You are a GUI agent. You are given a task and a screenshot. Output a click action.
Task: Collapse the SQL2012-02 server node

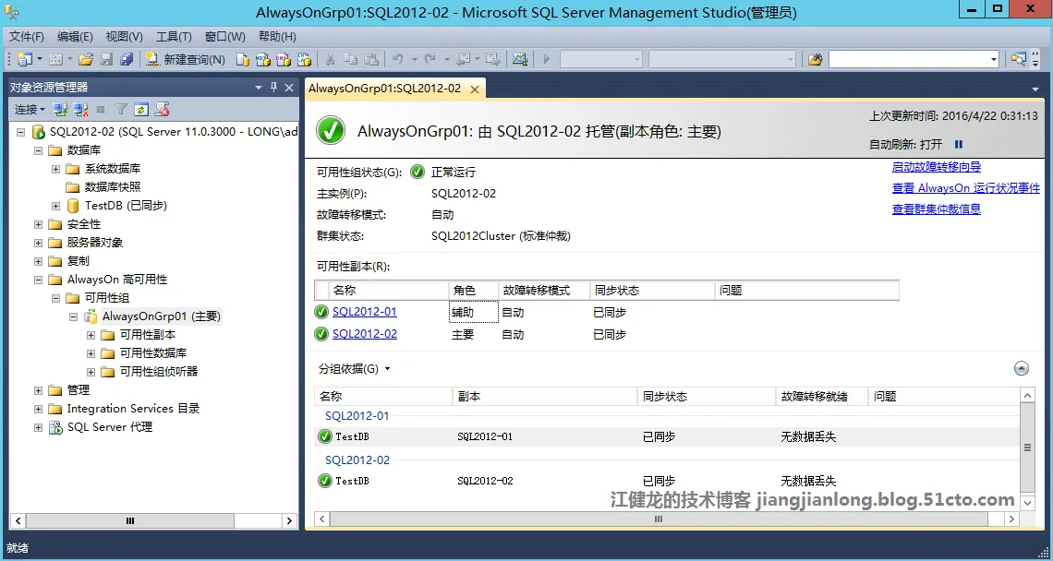(21, 132)
